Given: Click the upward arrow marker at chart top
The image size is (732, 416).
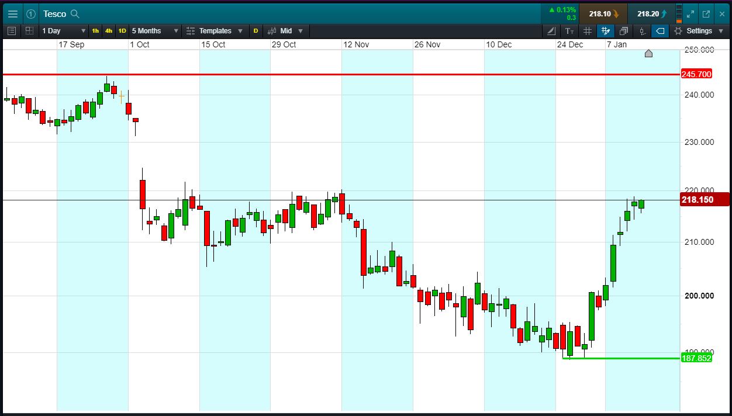Looking at the screenshot, I should tap(648, 53).
